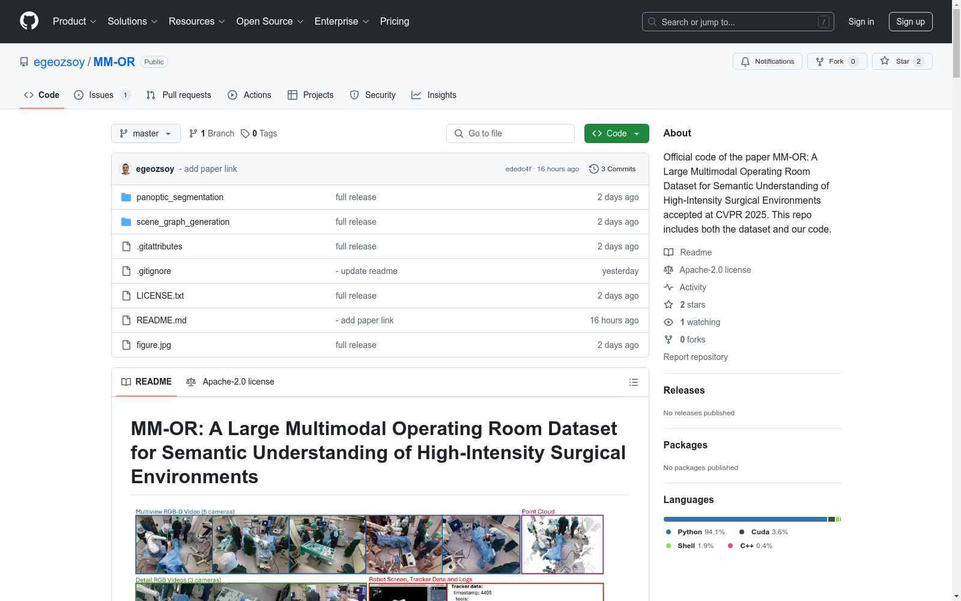Screen dimensions: 961x601
Task: Click the fork icon next to 0 forks
Action: [x=668, y=340]
